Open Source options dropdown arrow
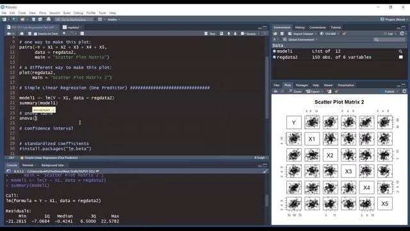 point(259,33)
